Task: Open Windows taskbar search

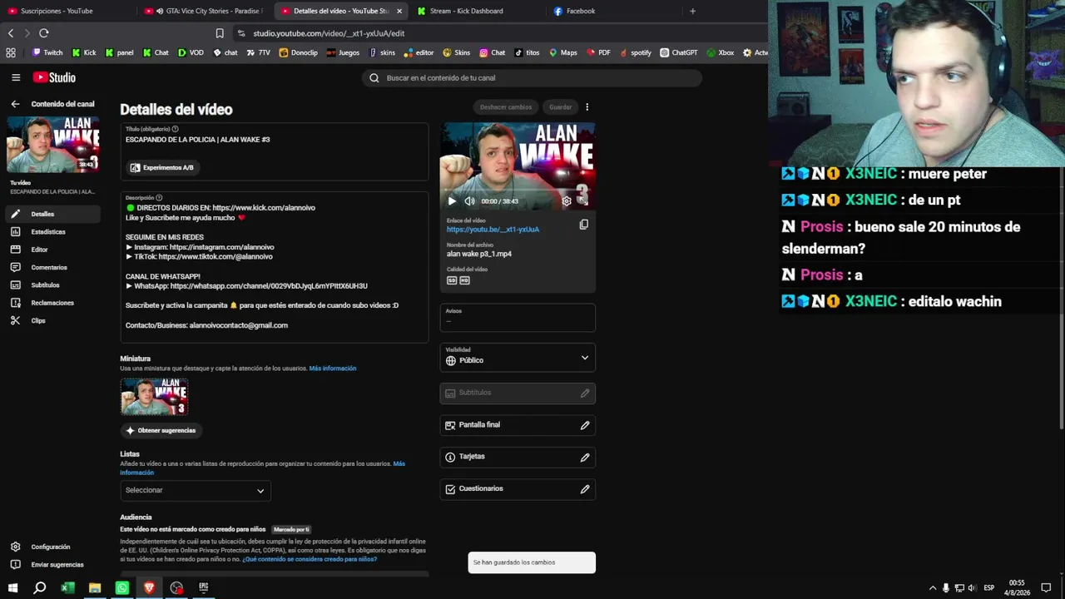Action: [x=39, y=588]
